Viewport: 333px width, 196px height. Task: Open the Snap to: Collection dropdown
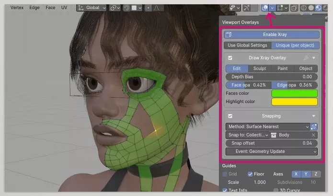pos(248,135)
